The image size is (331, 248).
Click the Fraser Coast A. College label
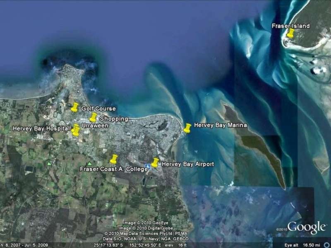(x=114, y=169)
